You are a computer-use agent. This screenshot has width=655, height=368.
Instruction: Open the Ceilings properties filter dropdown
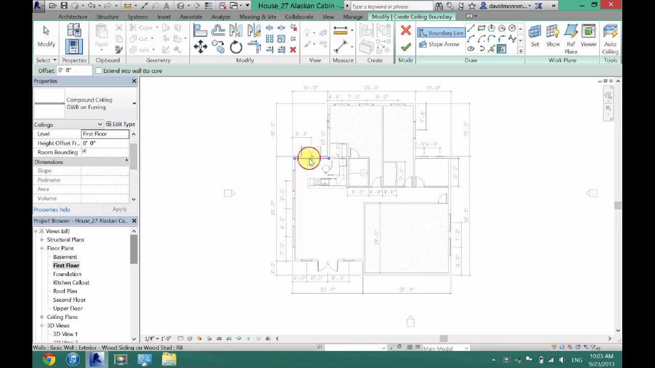point(100,124)
